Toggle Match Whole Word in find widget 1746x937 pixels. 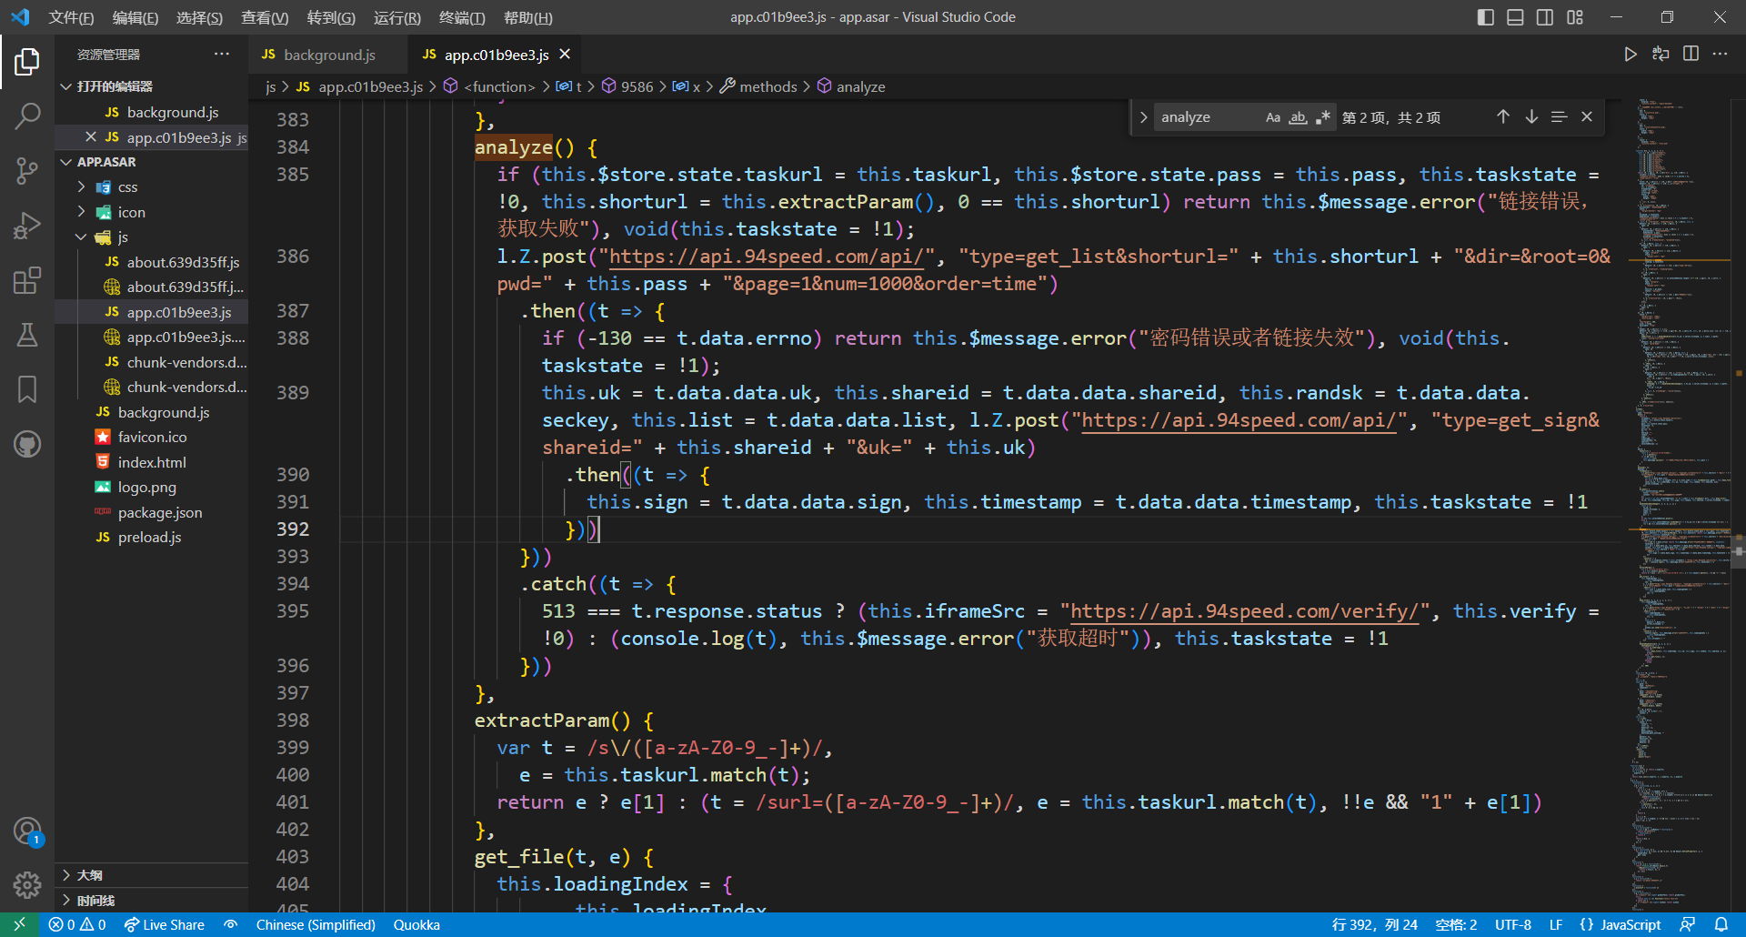click(1298, 117)
